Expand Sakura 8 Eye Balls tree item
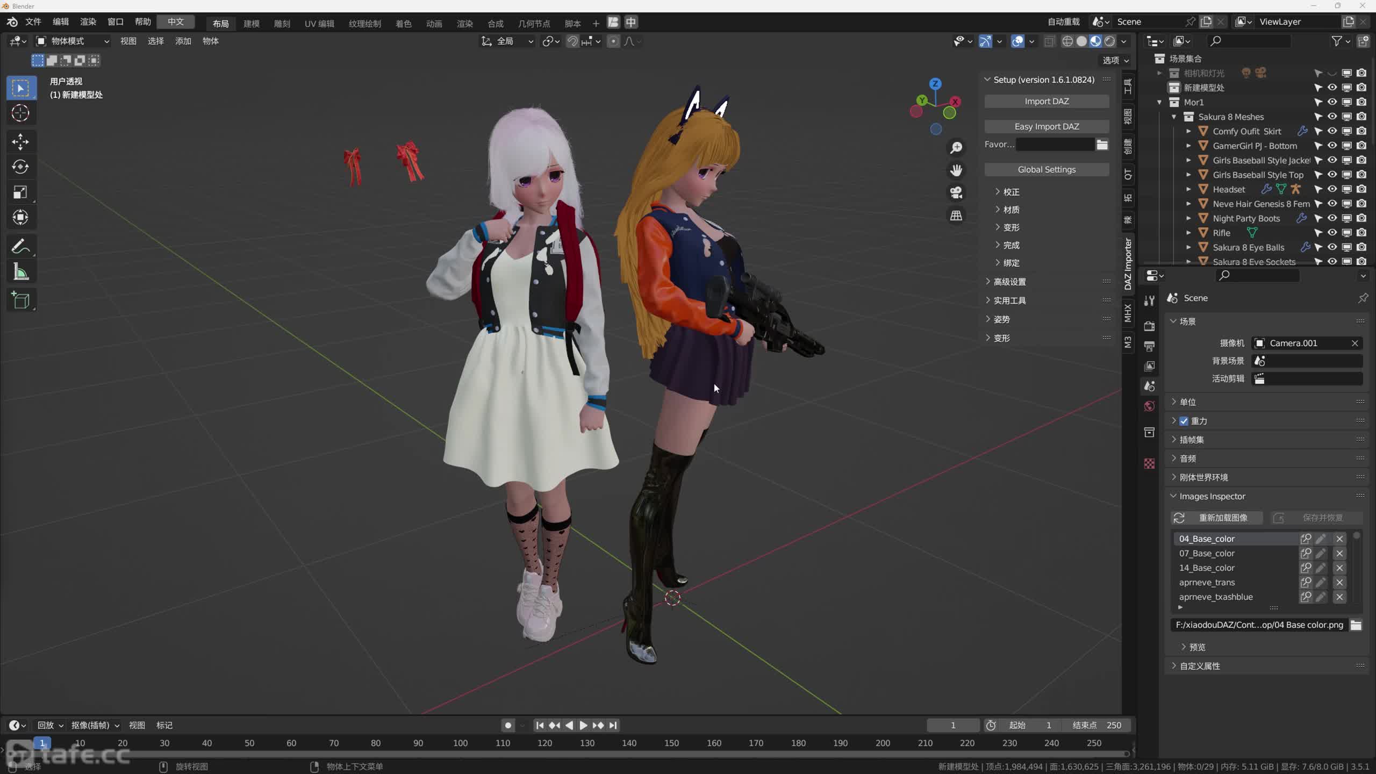 pos(1188,247)
